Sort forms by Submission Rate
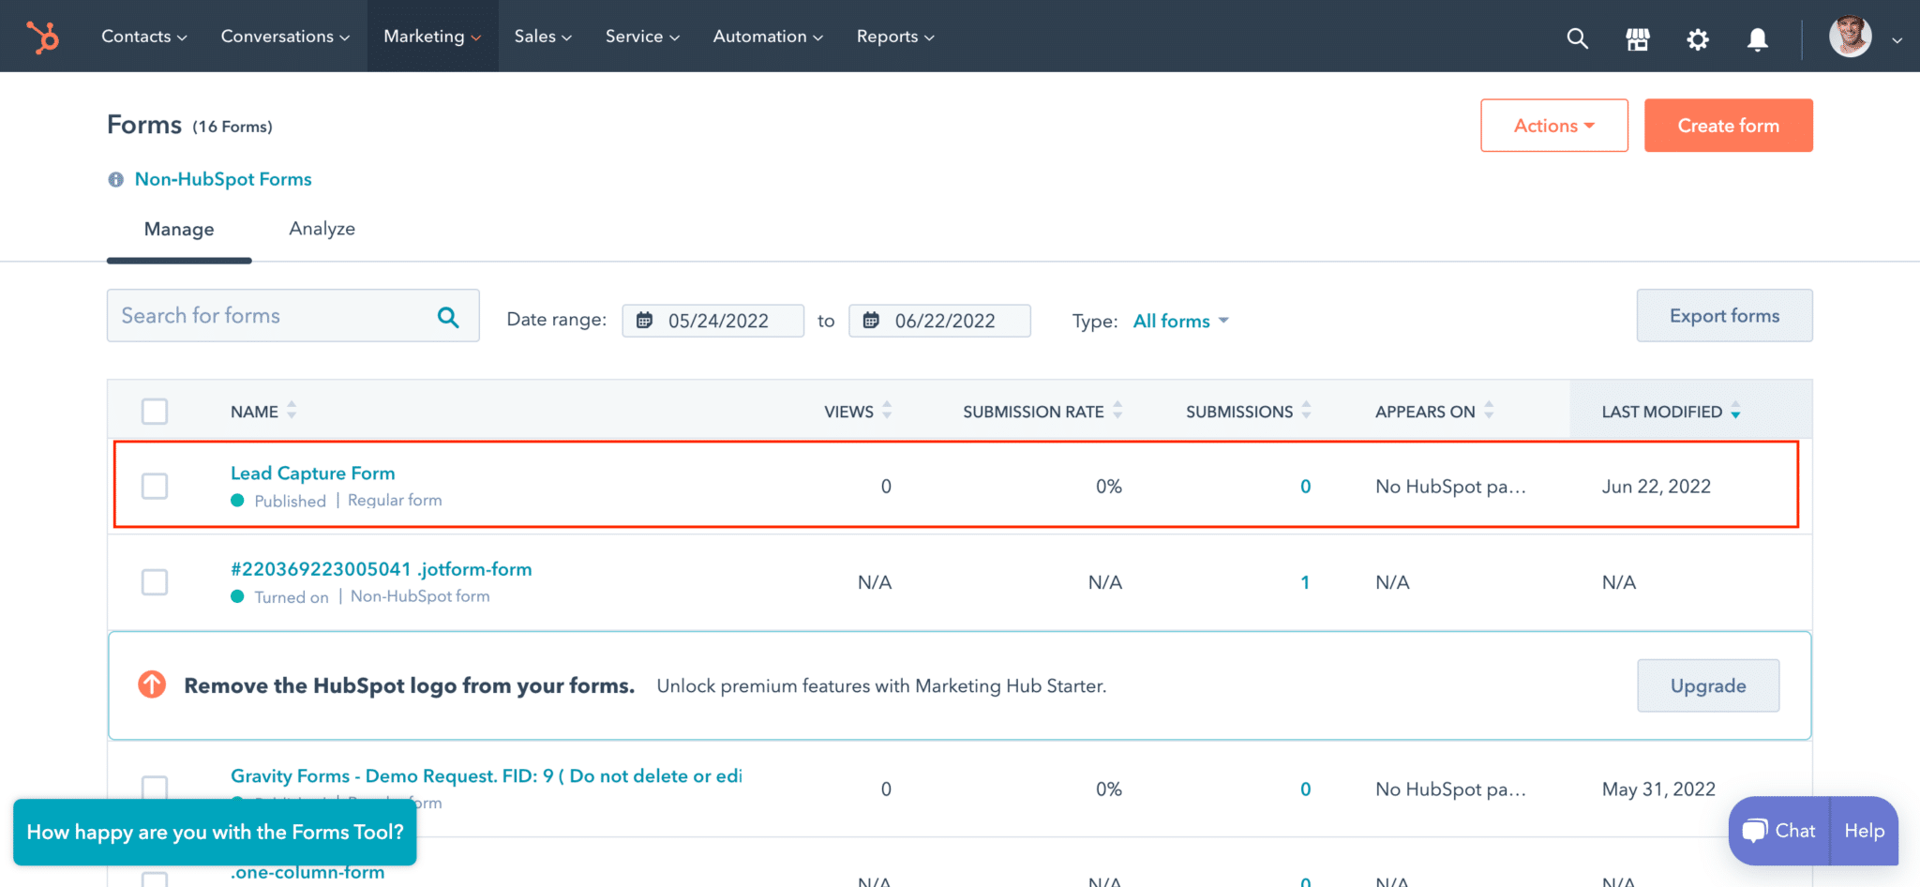The width and height of the screenshot is (1920, 887). coord(1117,411)
